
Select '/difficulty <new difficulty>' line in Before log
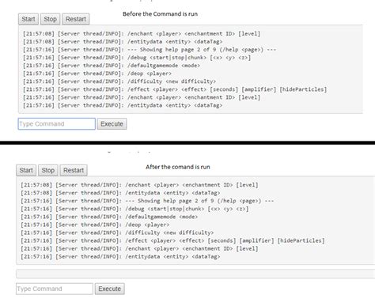(x=119, y=81)
